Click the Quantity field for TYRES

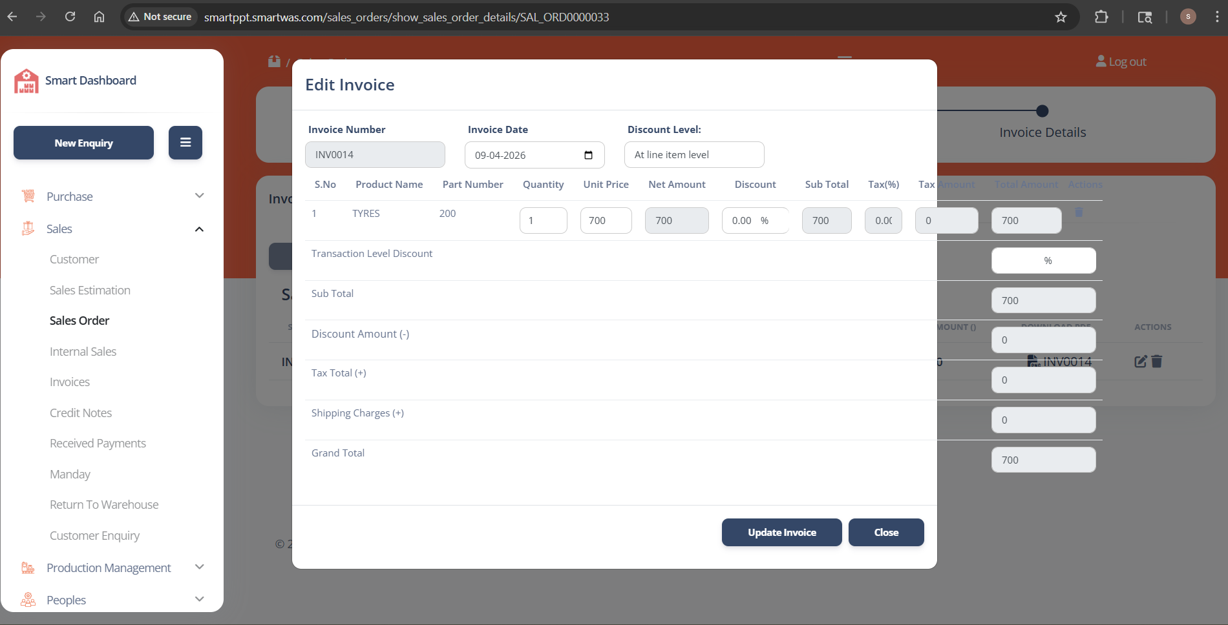pos(544,221)
